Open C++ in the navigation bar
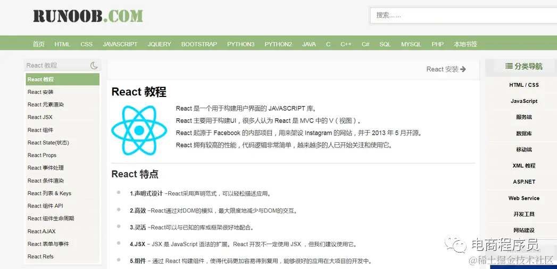Image resolution: width=557 pixels, height=269 pixels. [x=346, y=44]
